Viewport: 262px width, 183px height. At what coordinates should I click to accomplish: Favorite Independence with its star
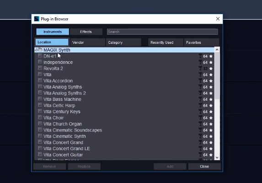(211, 63)
